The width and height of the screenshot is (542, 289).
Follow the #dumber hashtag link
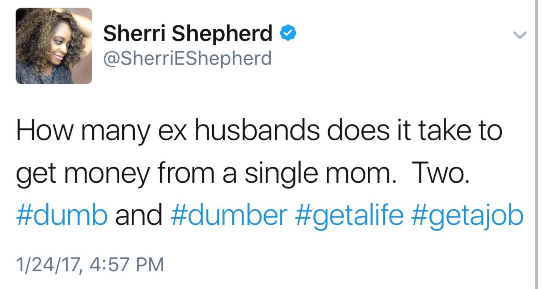(x=229, y=215)
